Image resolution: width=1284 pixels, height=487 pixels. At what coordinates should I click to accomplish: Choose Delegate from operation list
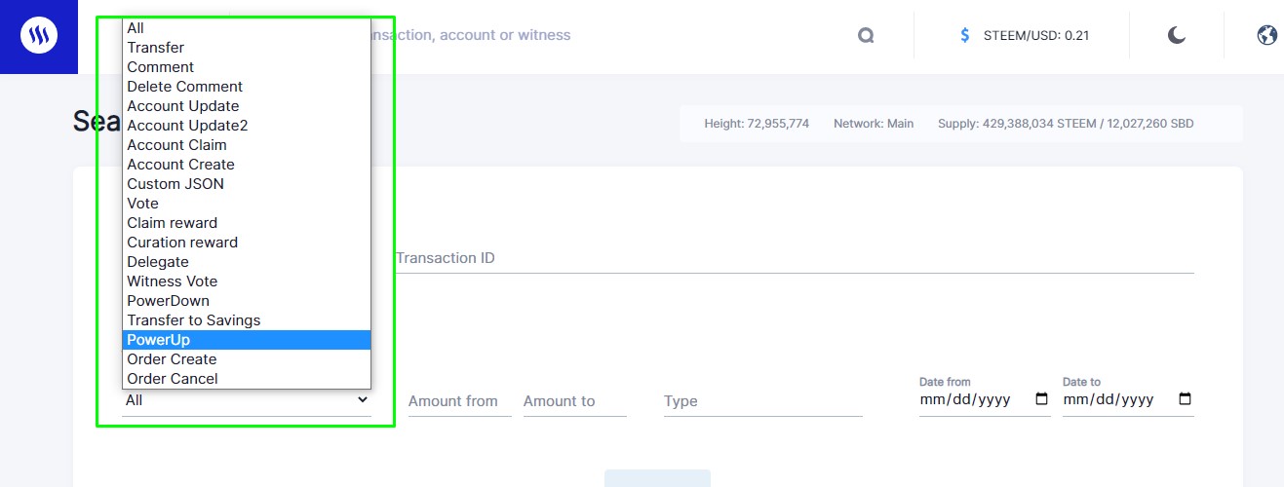(x=158, y=262)
